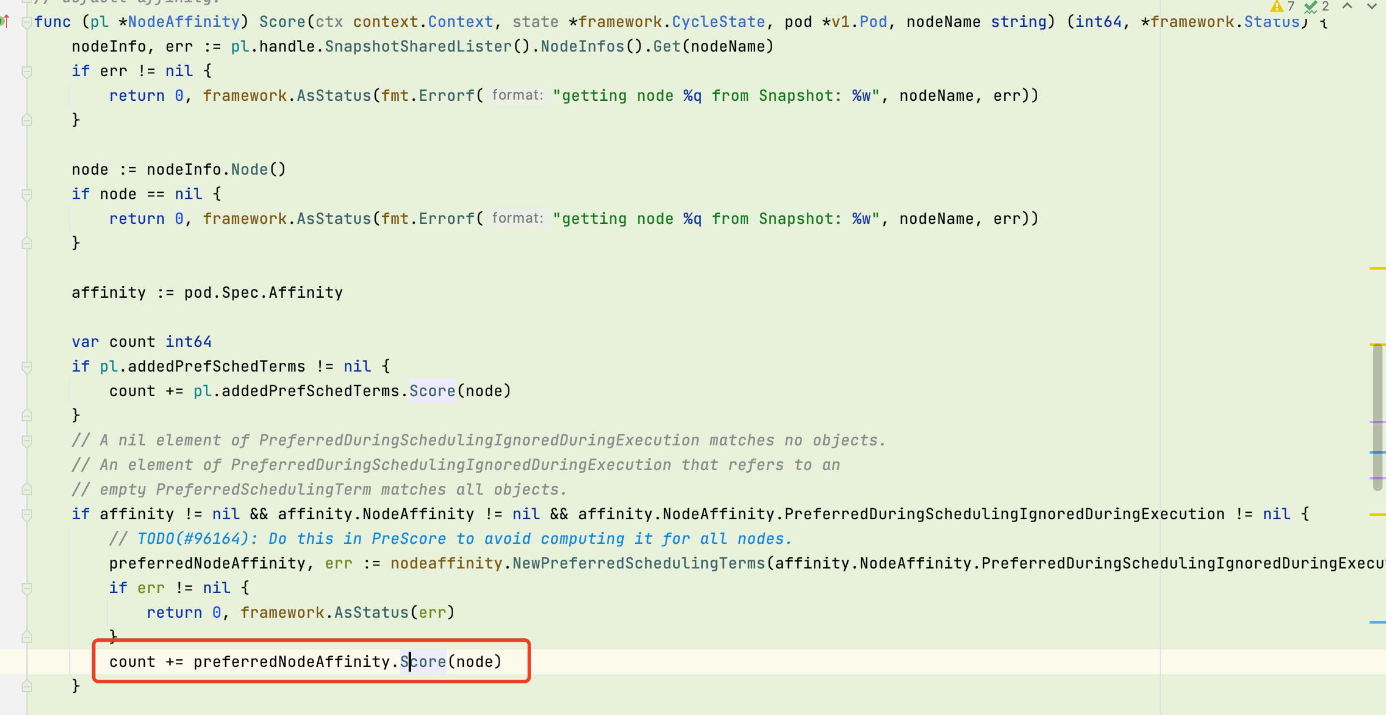Click the implements-method gutter icon beside func Score
Image resolution: width=1386 pixels, height=715 pixels.
(x=5, y=22)
